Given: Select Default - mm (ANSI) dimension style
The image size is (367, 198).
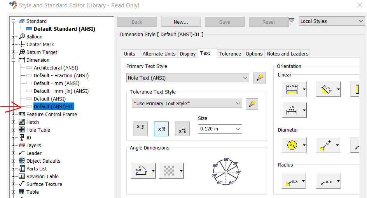Looking at the screenshot, I should [56, 83].
